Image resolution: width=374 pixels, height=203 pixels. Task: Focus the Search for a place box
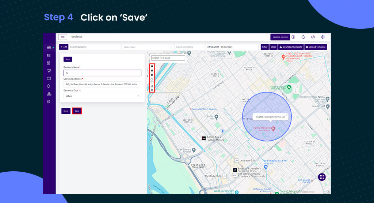168,58
